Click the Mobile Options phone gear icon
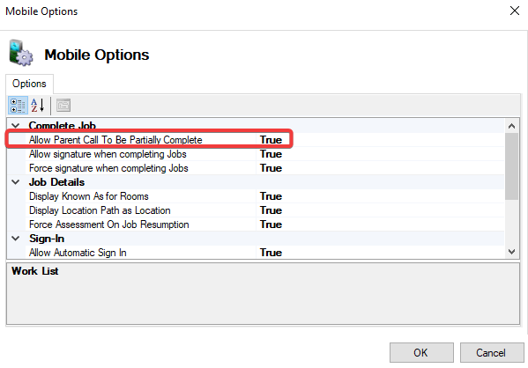The height and width of the screenshot is (368, 528). tap(21, 53)
